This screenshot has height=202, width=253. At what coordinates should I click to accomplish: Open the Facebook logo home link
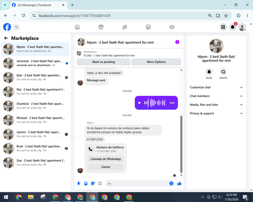7,27
